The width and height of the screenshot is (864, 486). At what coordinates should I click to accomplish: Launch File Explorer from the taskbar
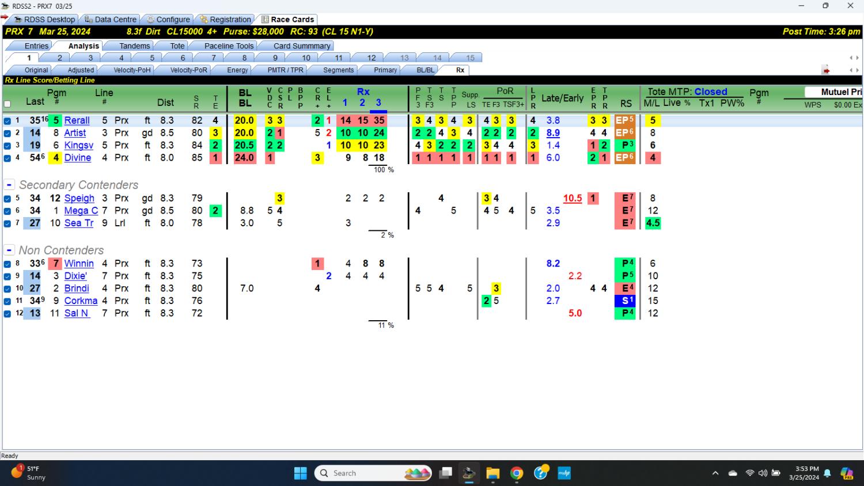tap(492, 473)
